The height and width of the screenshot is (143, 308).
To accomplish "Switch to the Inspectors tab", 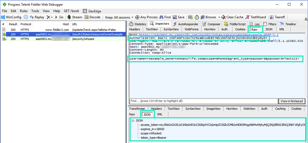I will click(159, 24).
